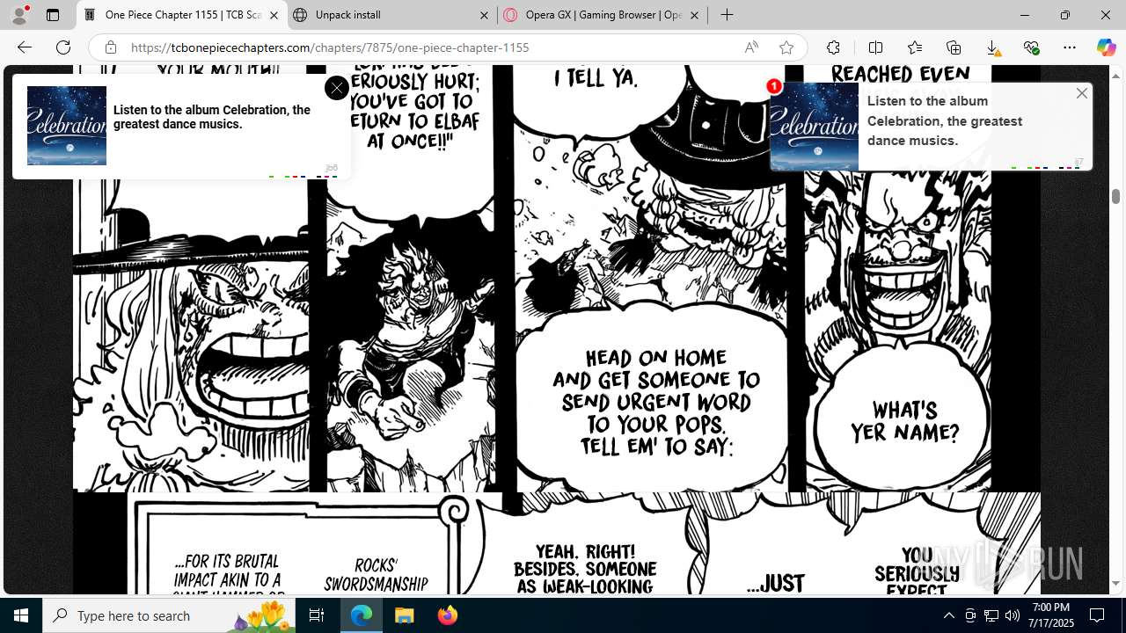Open File Explorer from the taskbar
Screen dimensions: 1126x633
(x=404, y=615)
